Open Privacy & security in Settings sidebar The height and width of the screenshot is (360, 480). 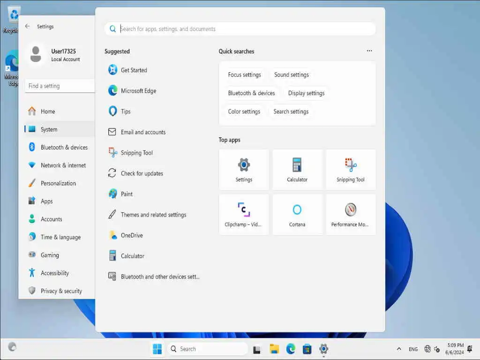coord(59,291)
